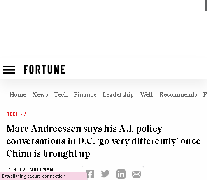Click the Establishing secure connection status bar
207x180 pixels.
pos(44,176)
